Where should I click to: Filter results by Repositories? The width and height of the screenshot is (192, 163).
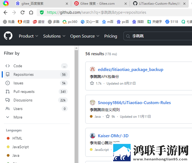click(37, 75)
